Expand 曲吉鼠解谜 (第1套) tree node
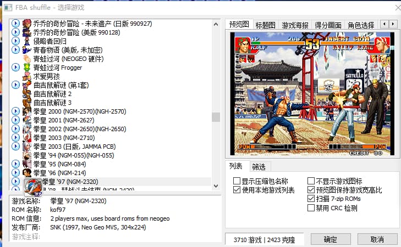Image resolution: width=401 pixels, height=247 pixels. tap(15, 85)
